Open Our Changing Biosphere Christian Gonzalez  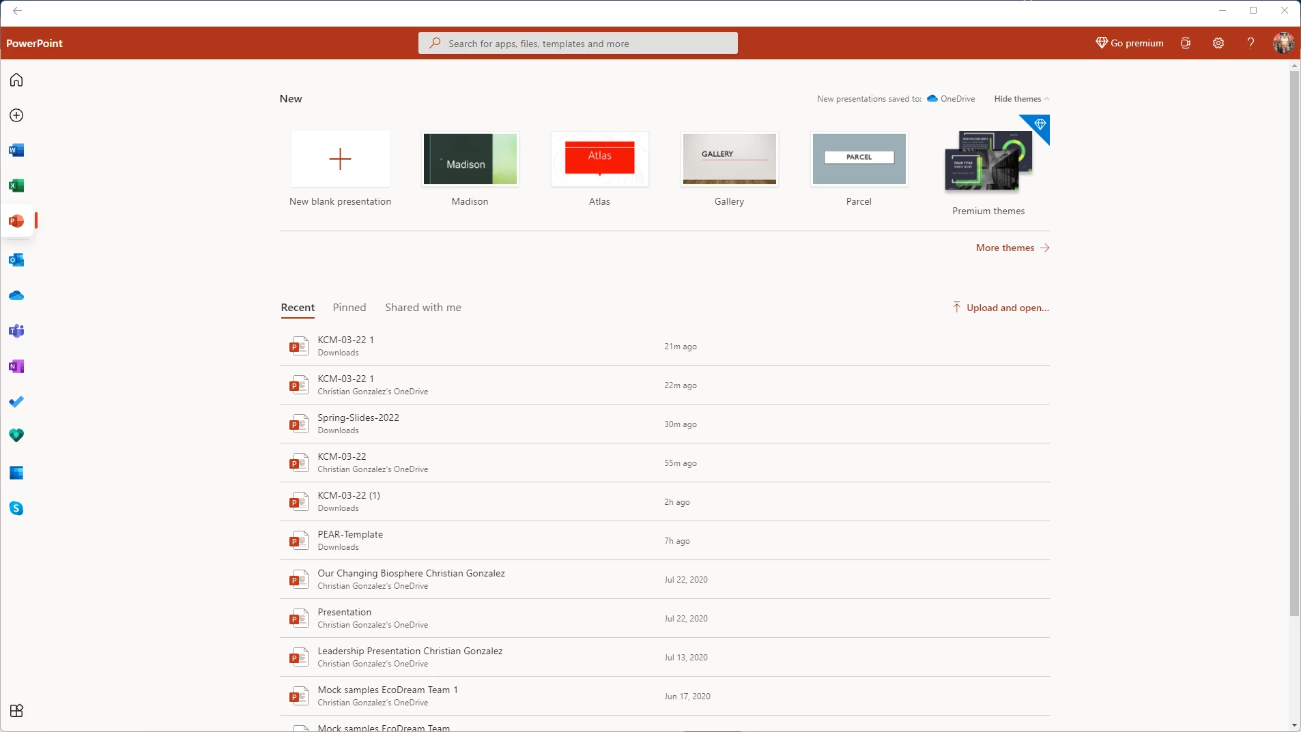click(664, 579)
